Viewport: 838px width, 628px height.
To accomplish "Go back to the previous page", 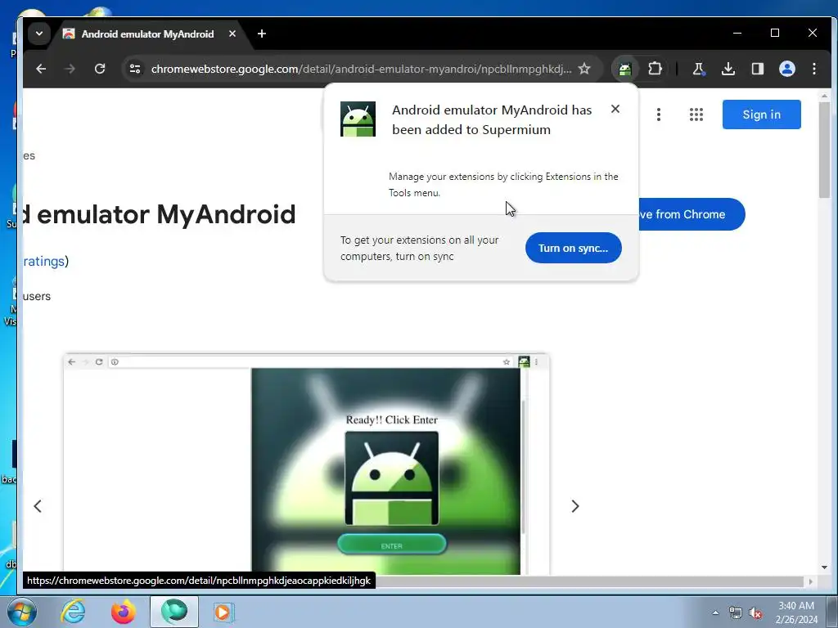I will [41, 69].
